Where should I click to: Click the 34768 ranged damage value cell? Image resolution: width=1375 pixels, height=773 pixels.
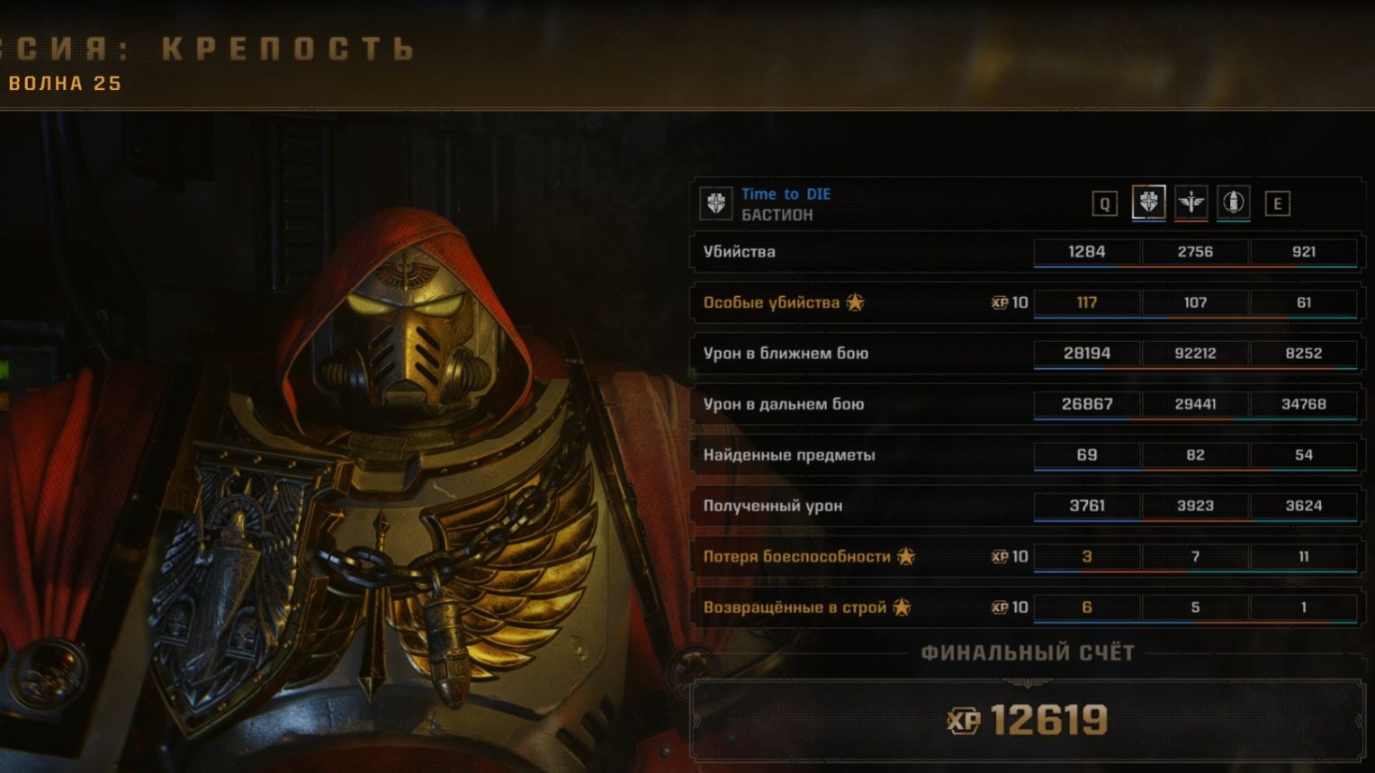1303,404
